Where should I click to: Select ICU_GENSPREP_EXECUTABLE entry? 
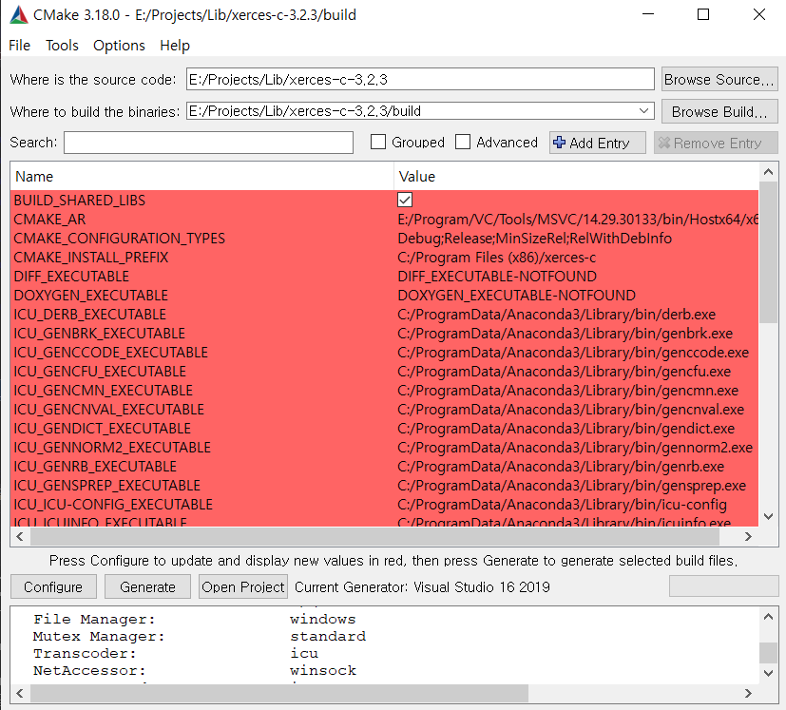(106, 486)
